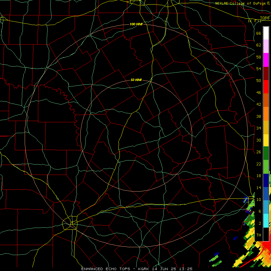This screenshot has height=271, width=271.
Task: Click the bright yellow legend swatch
Action: point(266,140)
